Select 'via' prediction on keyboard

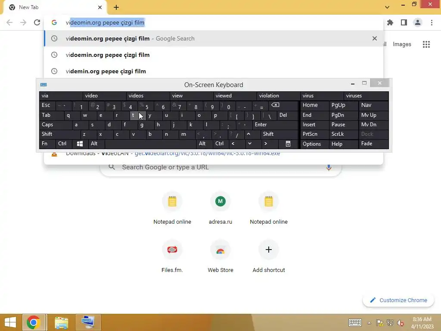point(61,96)
